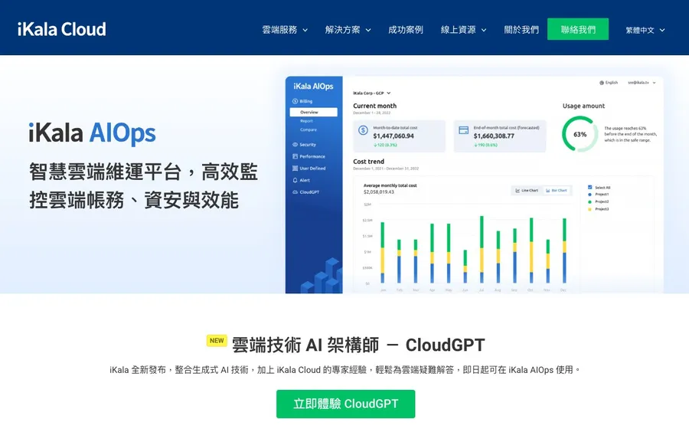This screenshot has height=432, width=689.
Task: Click the English language link in dashboard
Action: click(x=611, y=83)
